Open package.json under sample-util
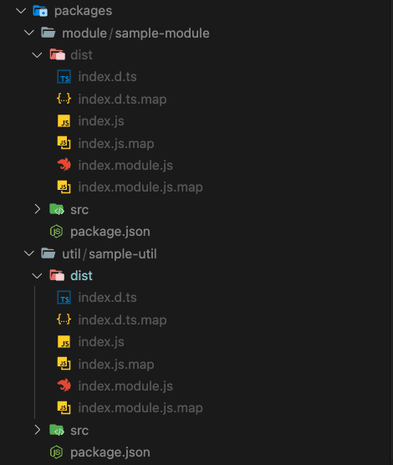This screenshot has width=393, height=465. click(110, 452)
